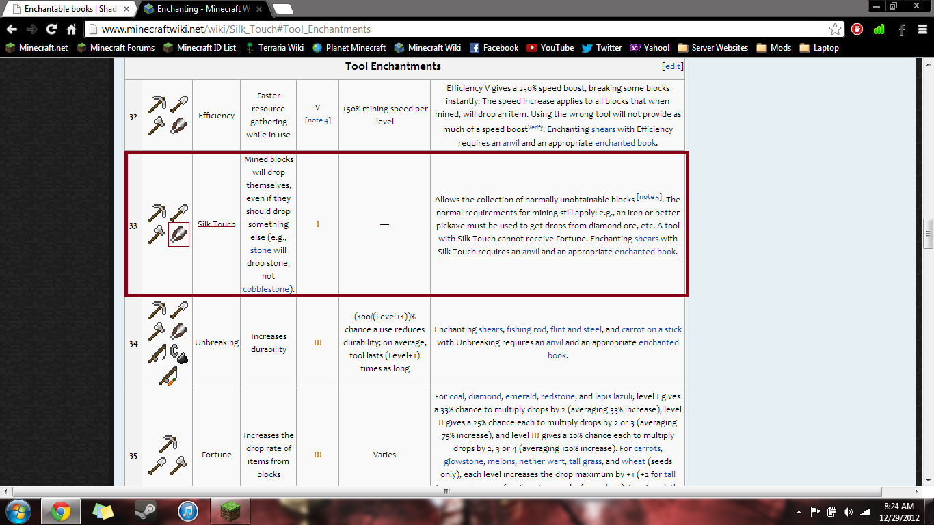Bookmark this page with the star
Image resolution: width=934 pixels, height=525 pixels.
835,29
